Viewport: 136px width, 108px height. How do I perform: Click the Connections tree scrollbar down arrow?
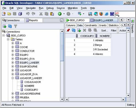click(x=62, y=99)
